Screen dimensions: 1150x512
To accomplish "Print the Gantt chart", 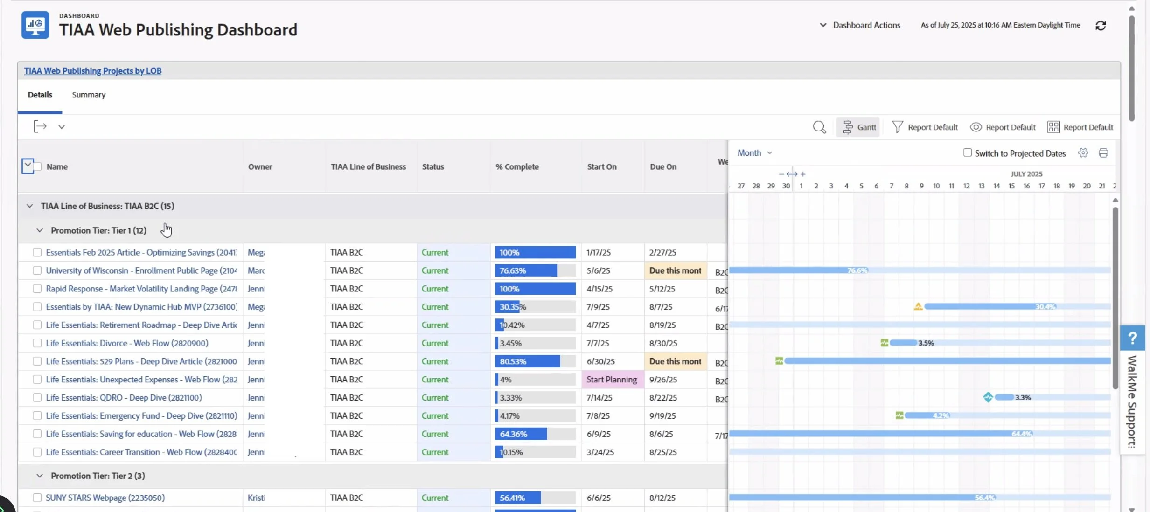I will [1103, 153].
